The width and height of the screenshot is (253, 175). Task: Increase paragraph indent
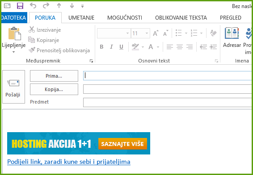click(x=213, y=47)
